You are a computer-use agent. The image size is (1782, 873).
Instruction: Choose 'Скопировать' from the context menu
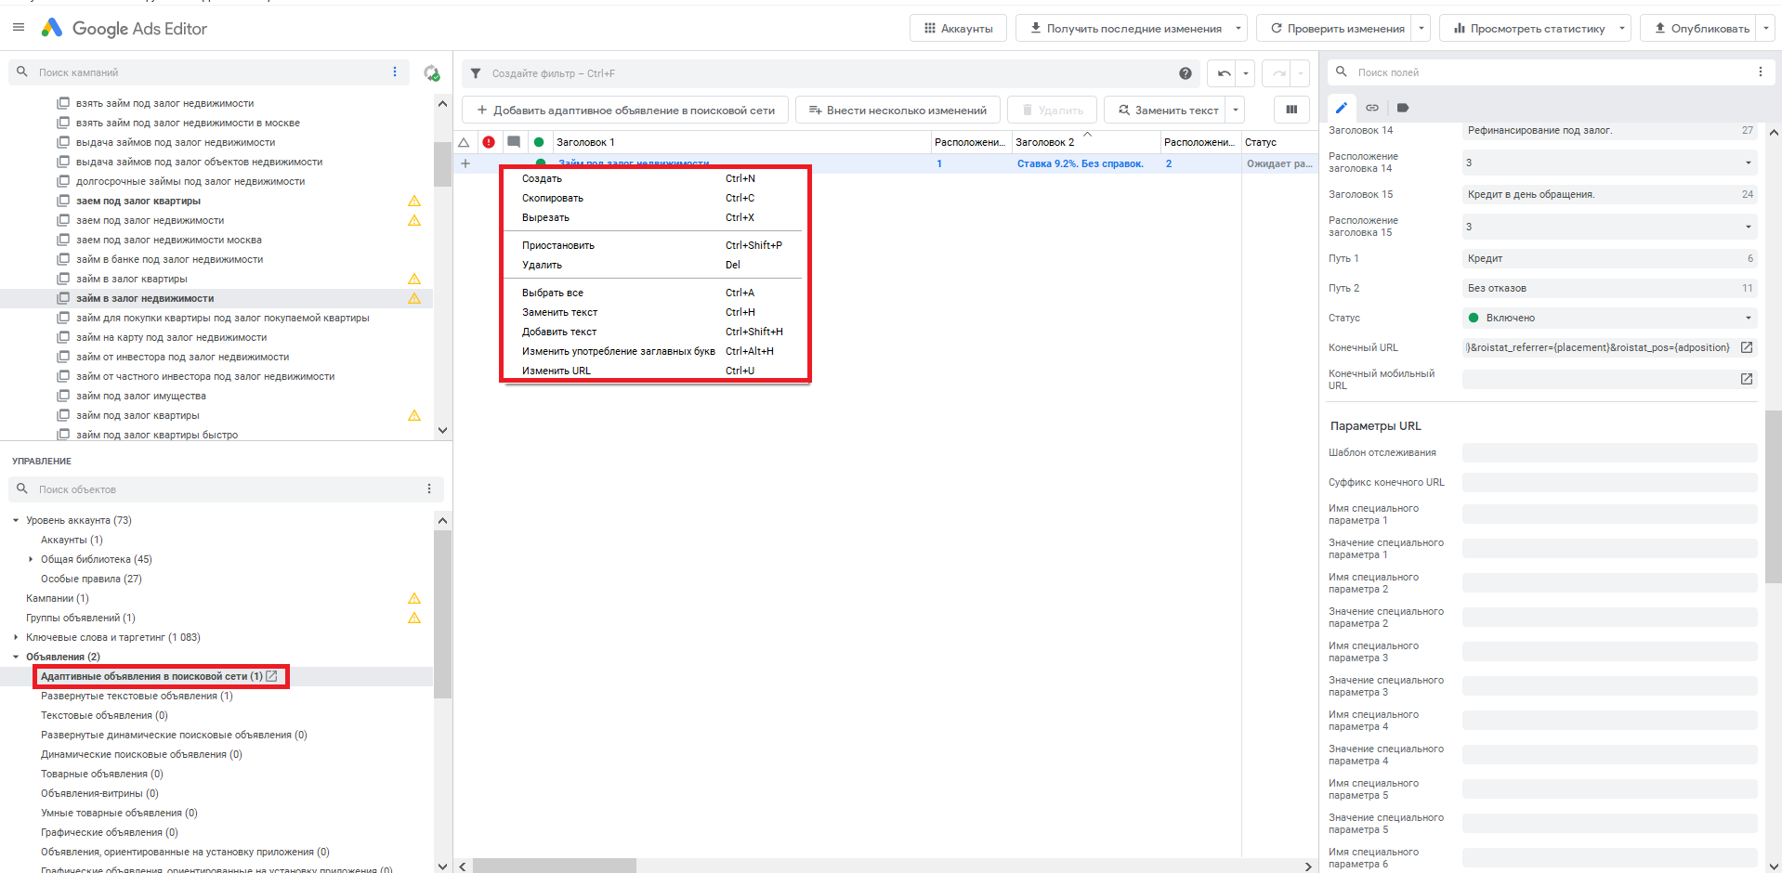pyautogui.click(x=553, y=198)
